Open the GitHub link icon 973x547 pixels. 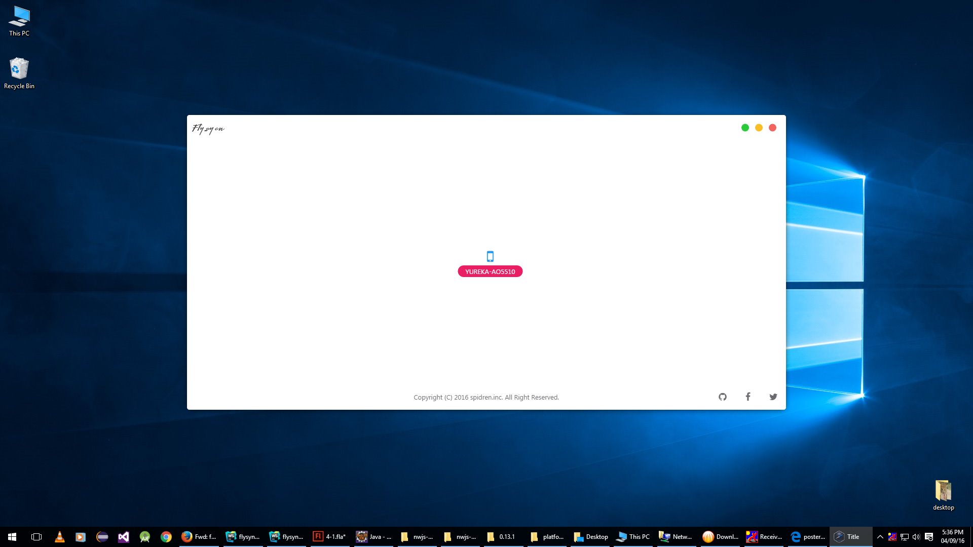pos(722,397)
